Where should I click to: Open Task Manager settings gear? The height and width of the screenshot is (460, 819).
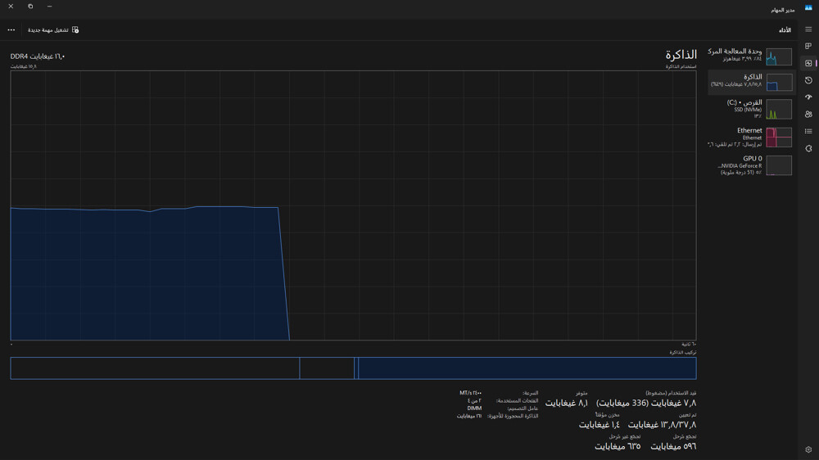[x=808, y=449]
